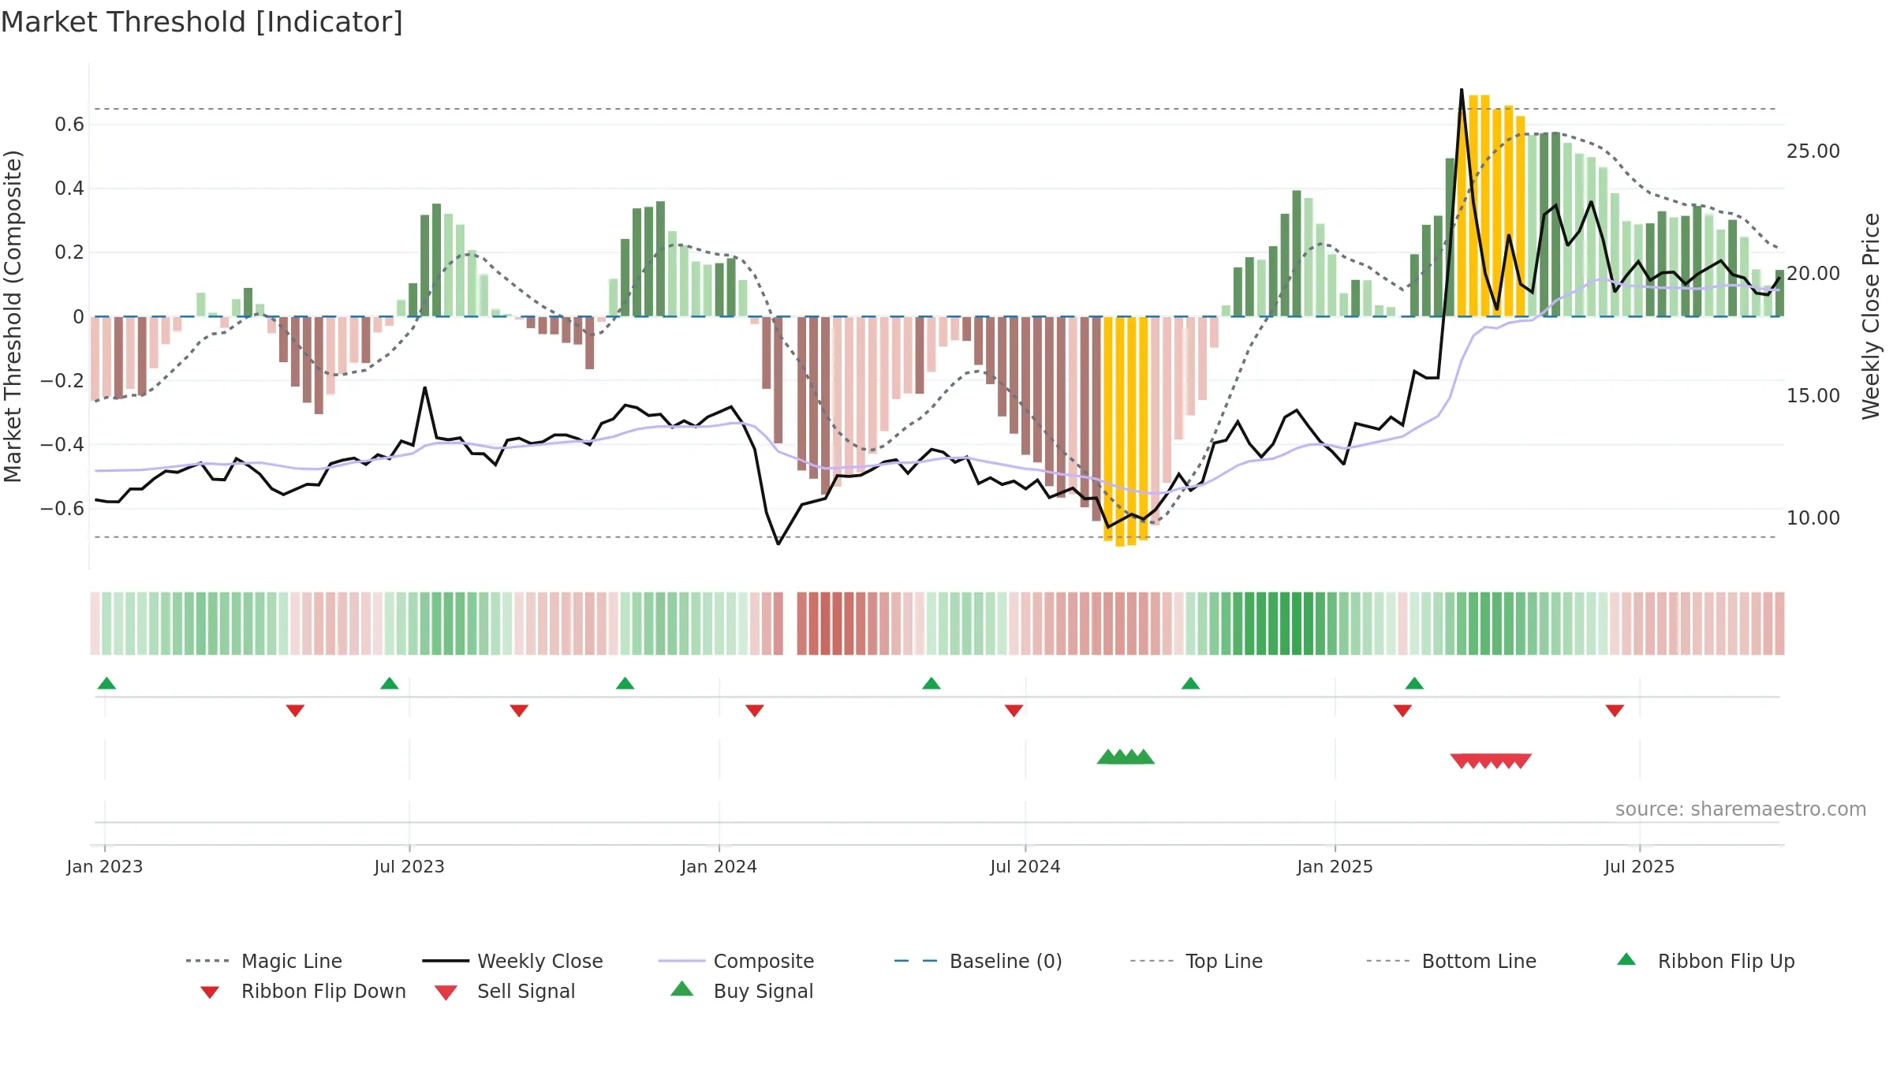This screenshot has height=1065, width=1893.
Task: Toggle the Composite legend entry
Action: point(736,961)
